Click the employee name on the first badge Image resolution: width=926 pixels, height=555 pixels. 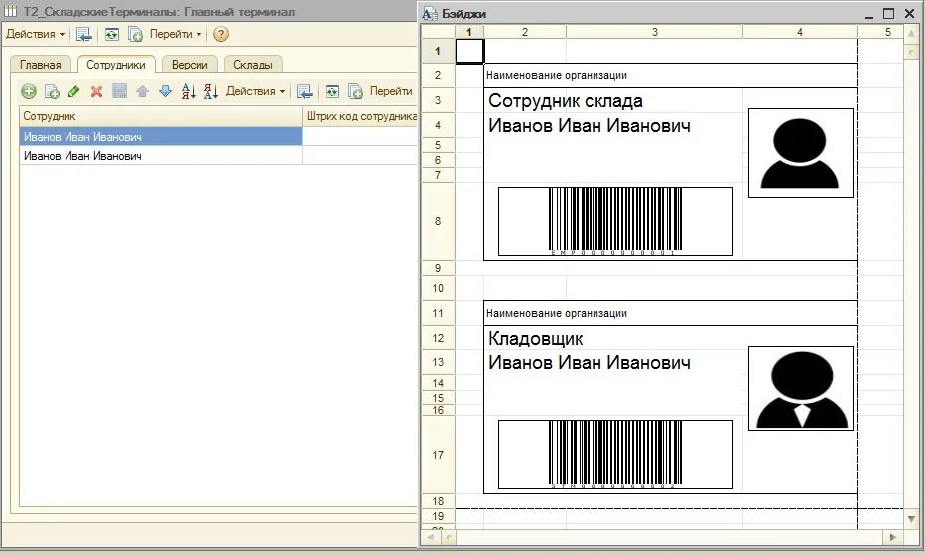pyautogui.click(x=590, y=126)
